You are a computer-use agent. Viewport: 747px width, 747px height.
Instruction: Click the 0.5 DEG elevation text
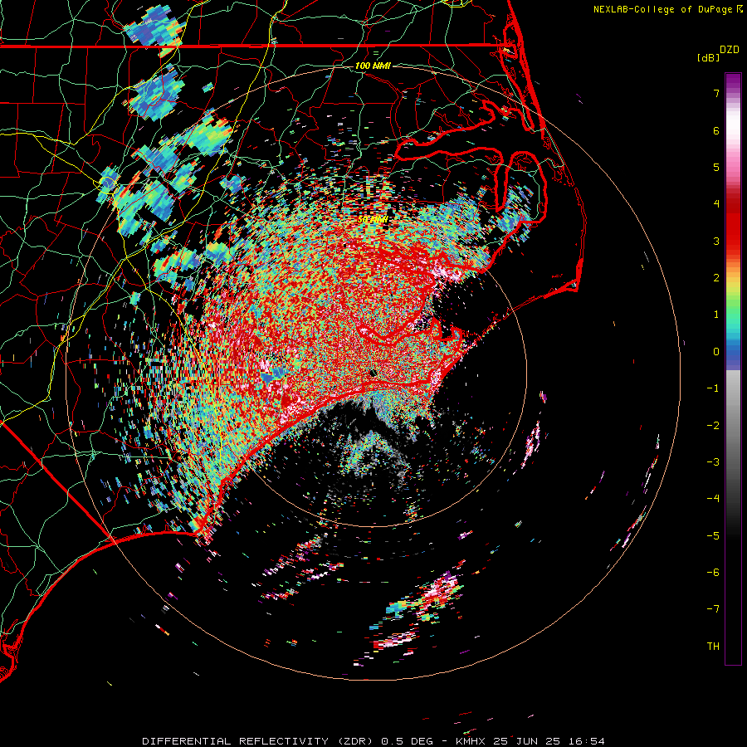(x=408, y=741)
